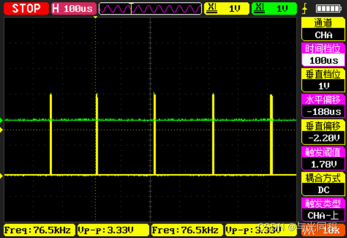Click the yellow channel A ground marker
The height and width of the screenshot is (238, 347).
pyautogui.click(x=2, y=176)
